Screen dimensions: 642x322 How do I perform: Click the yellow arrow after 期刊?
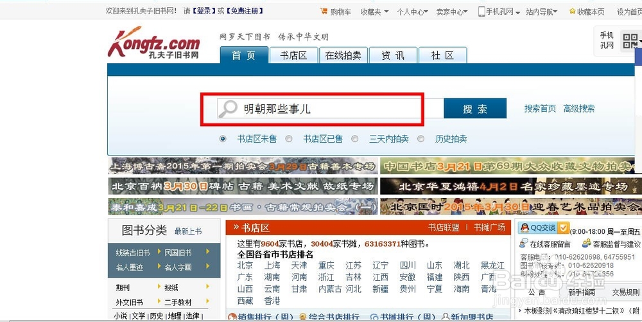click(x=159, y=287)
